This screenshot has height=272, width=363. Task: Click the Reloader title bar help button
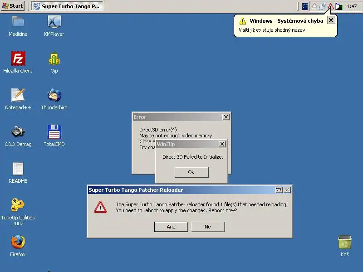pyautogui.click(x=279, y=190)
